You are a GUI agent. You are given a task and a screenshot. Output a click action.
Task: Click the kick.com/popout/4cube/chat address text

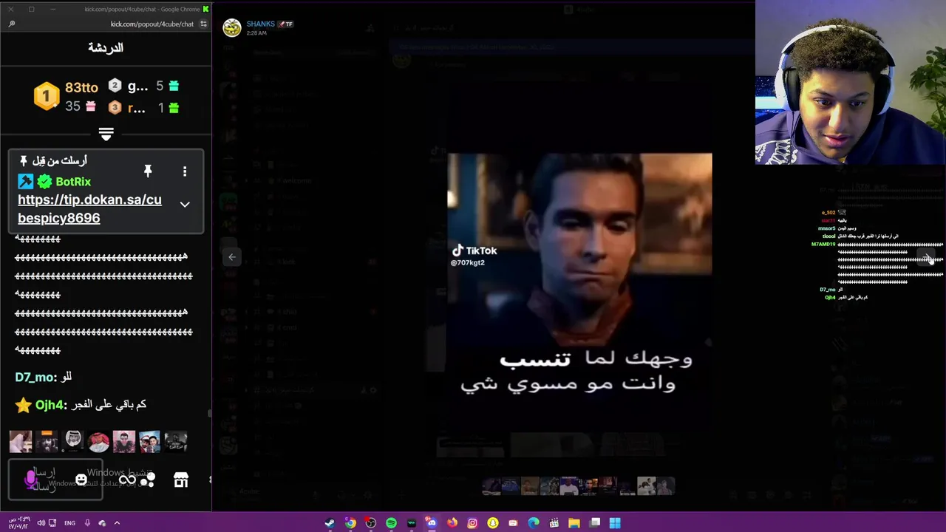(x=152, y=24)
